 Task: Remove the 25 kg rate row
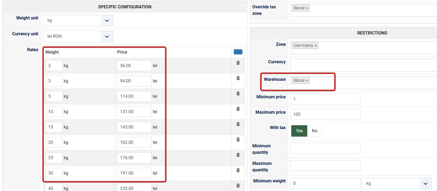[x=238, y=155]
